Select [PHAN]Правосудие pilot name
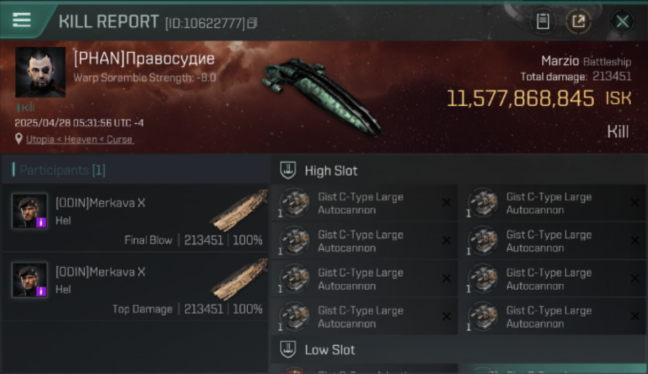 pyautogui.click(x=144, y=59)
